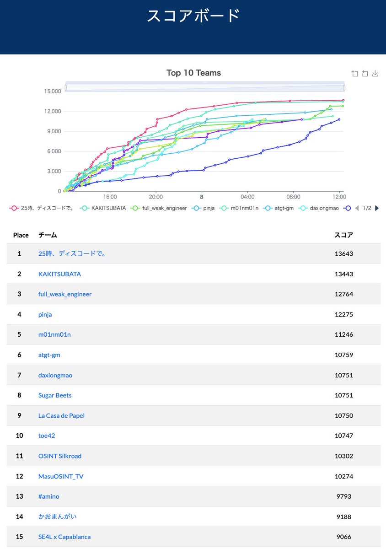Viewport: 386px width, 549px height.
Task: Open the SE4L x Capablanca team link
Action: click(64, 537)
